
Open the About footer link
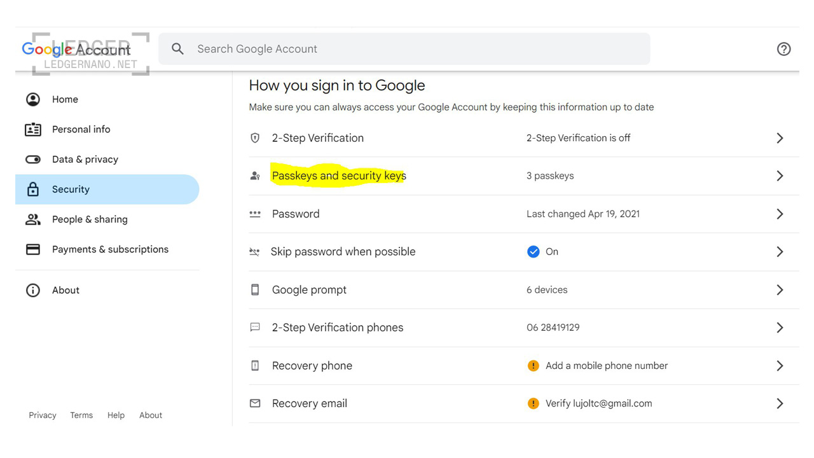point(151,415)
